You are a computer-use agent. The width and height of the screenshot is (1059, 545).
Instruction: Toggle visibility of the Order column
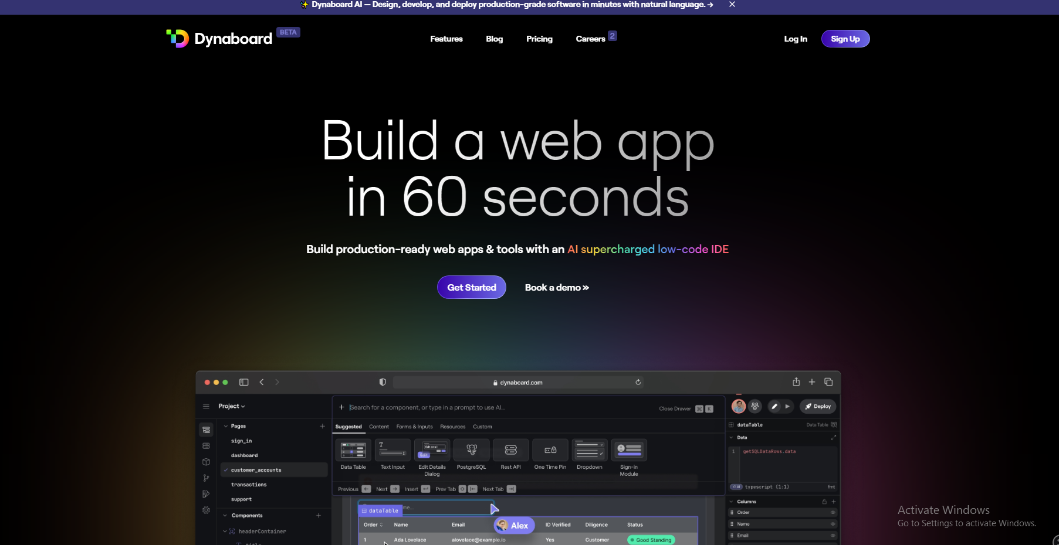click(833, 513)
